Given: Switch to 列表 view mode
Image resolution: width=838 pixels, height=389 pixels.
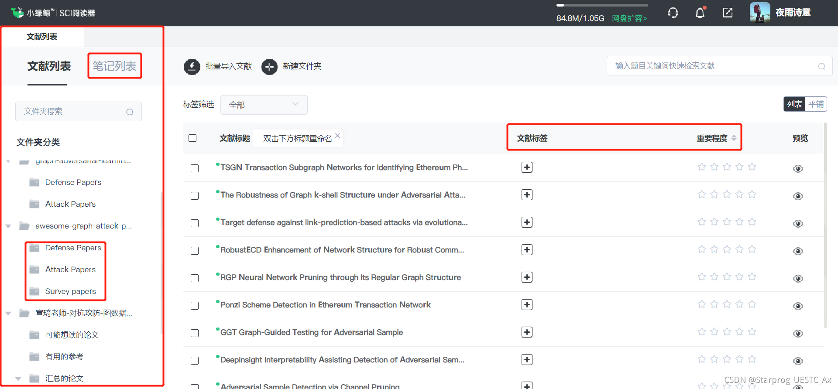Looking at the screenshot, I should point(794,104).
